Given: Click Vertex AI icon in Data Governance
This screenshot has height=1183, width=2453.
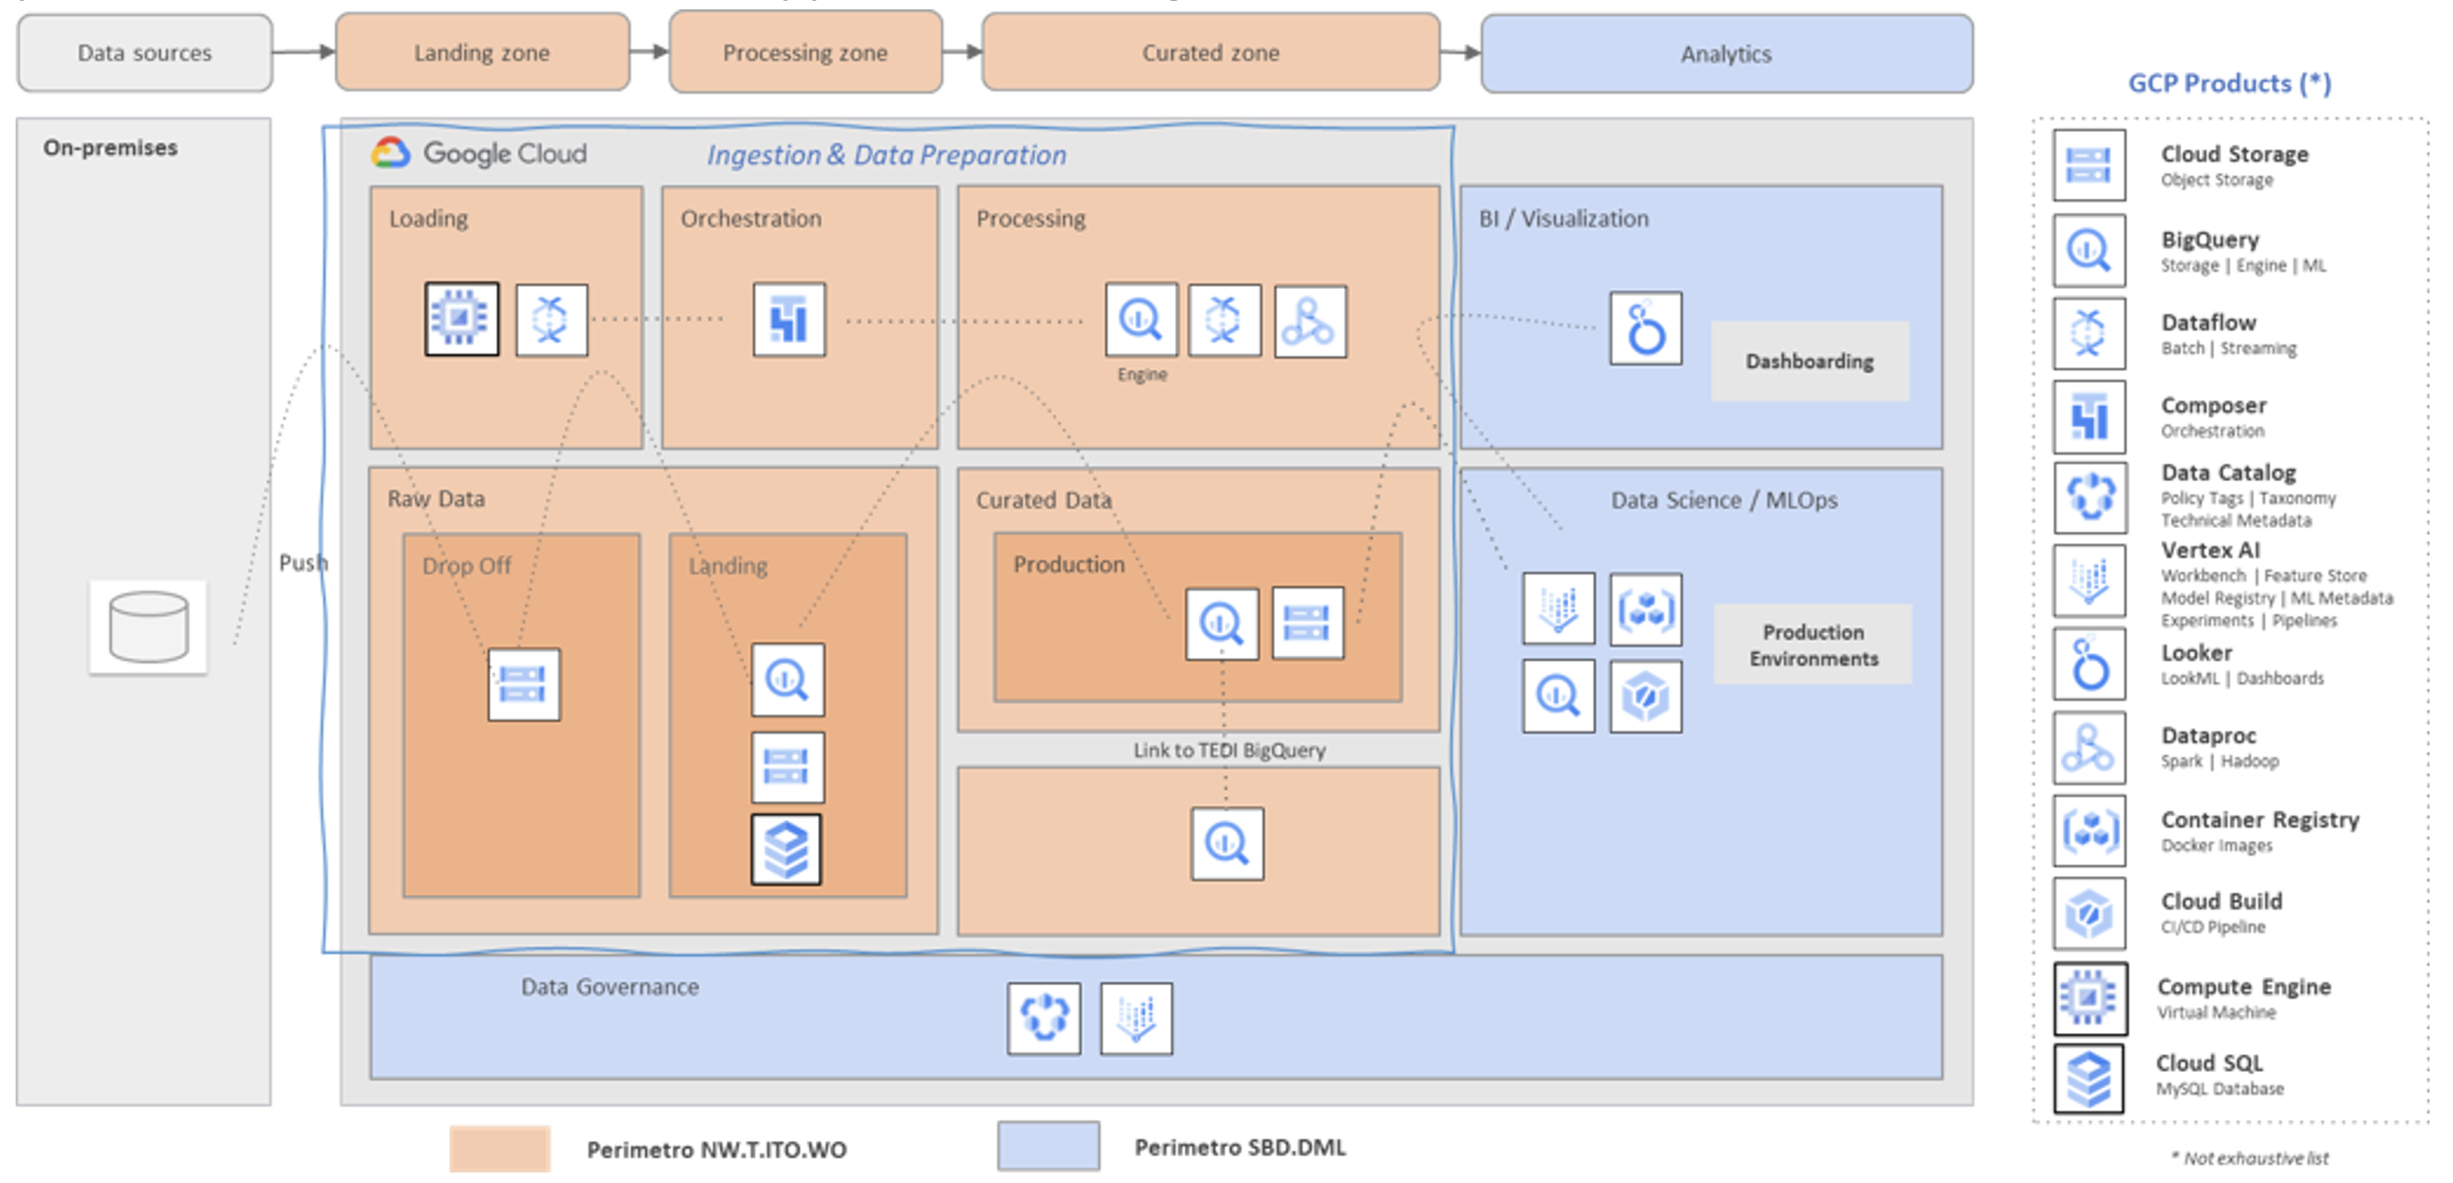Looking at the screenshot, I should [1136, 1018].
